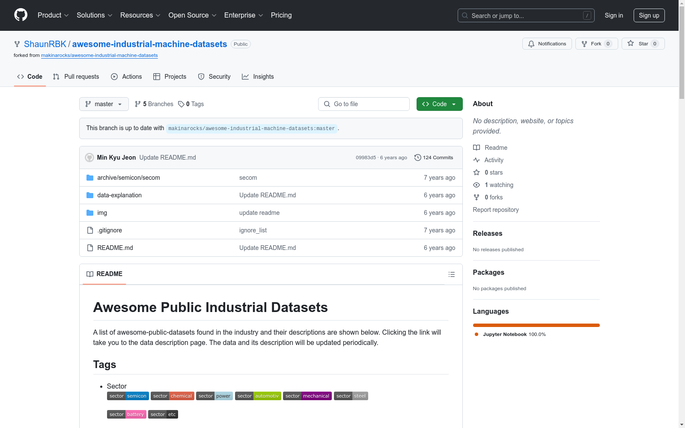Image resolution: width=685 pixels, height=428 pixels.
Task: Click the Sign in link
Action: coord(614,15)
